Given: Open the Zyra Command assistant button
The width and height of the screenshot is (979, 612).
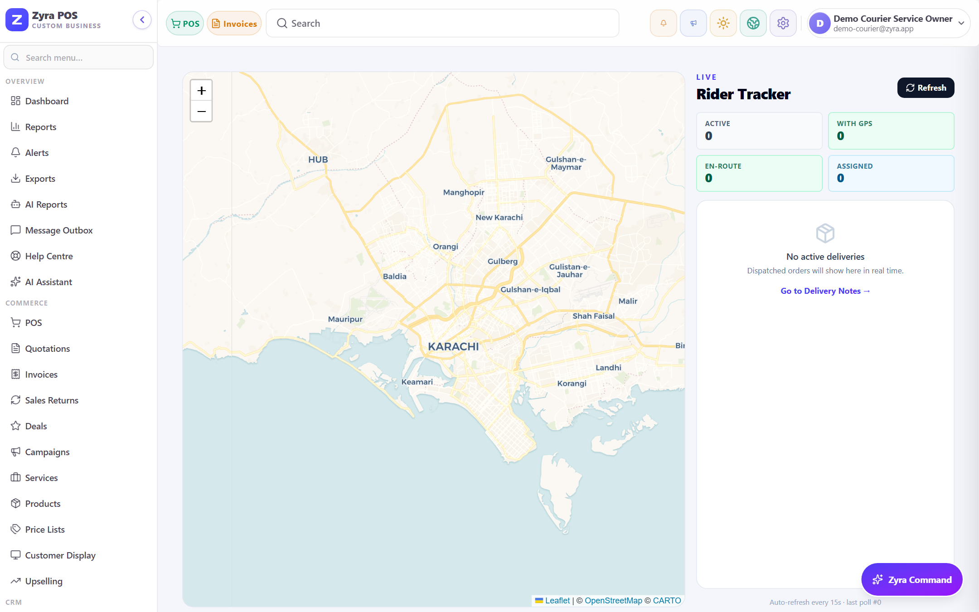Looking at the screenshot, I should (x=912, y=579).
